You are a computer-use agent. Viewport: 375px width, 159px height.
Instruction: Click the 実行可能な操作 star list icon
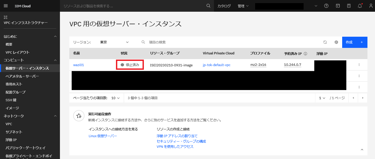[79, 116]
